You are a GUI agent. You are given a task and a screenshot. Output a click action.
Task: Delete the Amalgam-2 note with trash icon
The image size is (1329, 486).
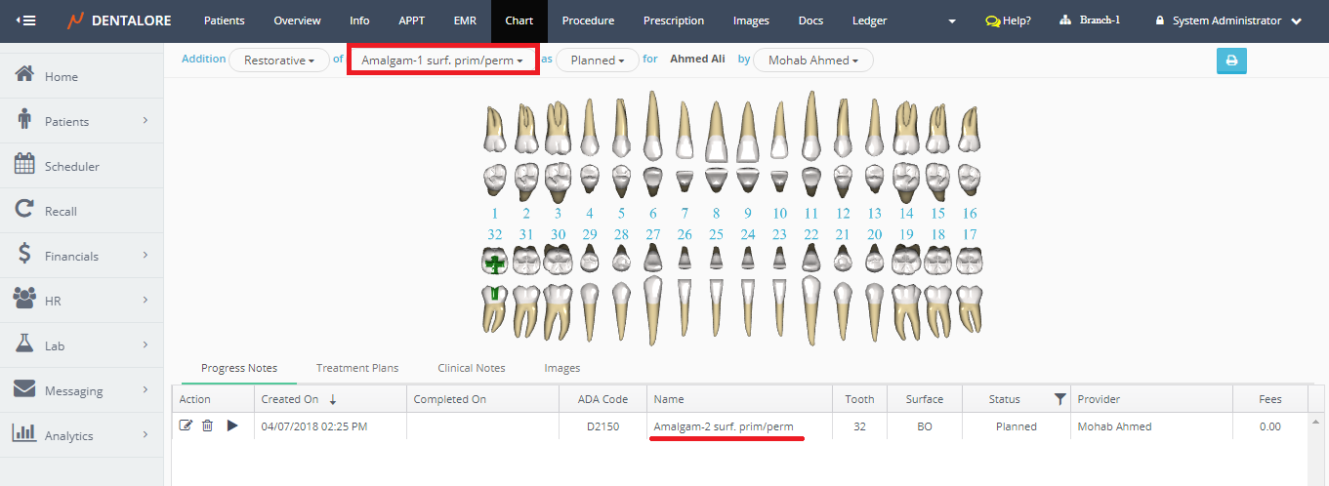pyautogui.click(x=207, y=425)
